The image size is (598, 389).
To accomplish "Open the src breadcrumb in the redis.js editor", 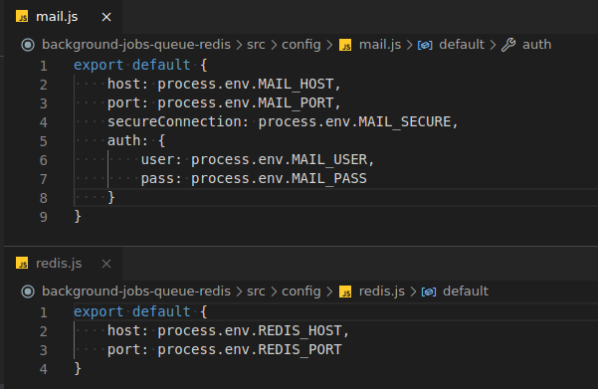I will click(256, 292).
